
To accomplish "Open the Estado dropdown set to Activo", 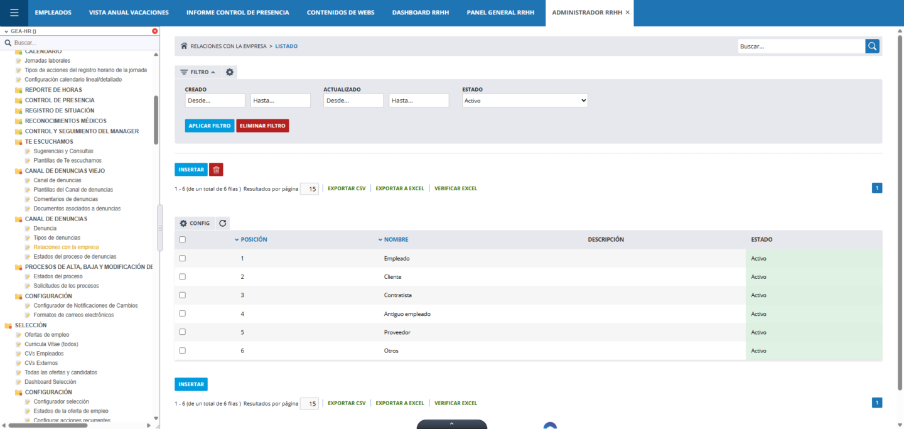I will 525,100.
